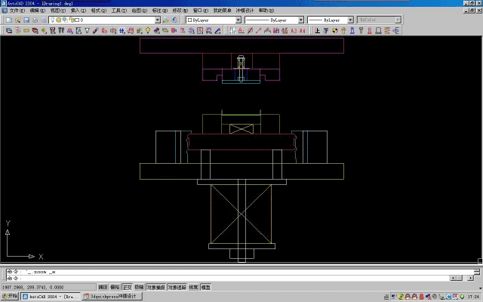483x302 pixels.
Task: Click the A4 paper size icon
Action: [303, 31]
